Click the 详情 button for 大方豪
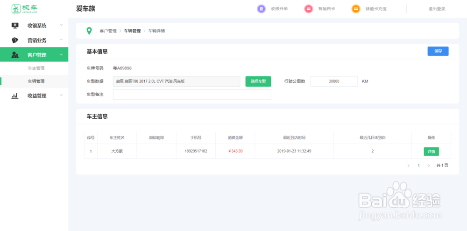The width and height of the screenshot is (467, 231). pyautogui.click(x=431, y=151)
